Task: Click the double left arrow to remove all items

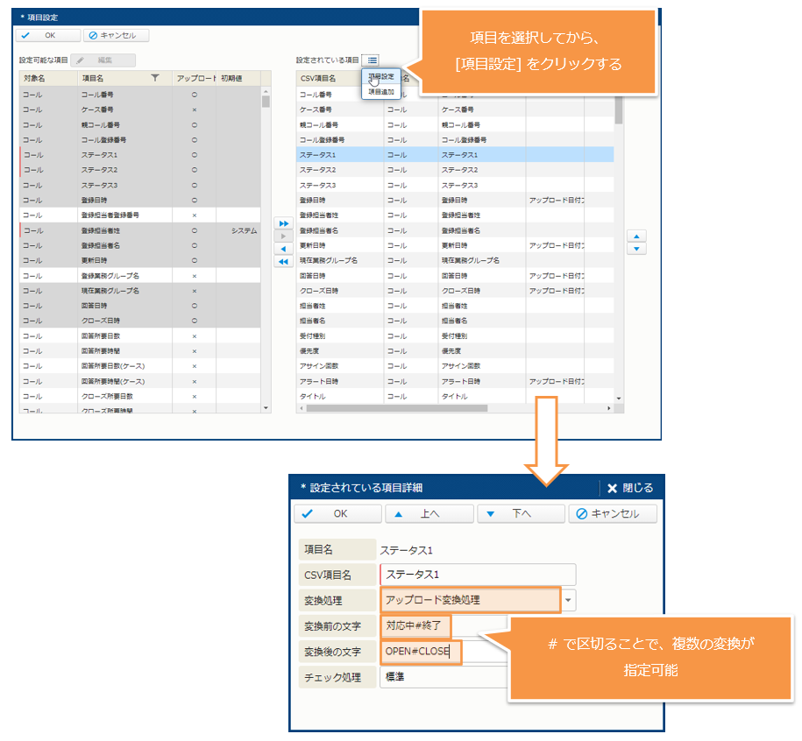Action: tap(283, 262)
